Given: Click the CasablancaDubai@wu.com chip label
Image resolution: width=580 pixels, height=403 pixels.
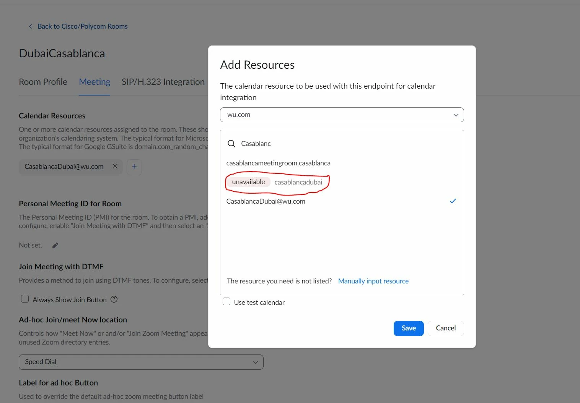Looking at the screenshot, I should click(64, 167).
